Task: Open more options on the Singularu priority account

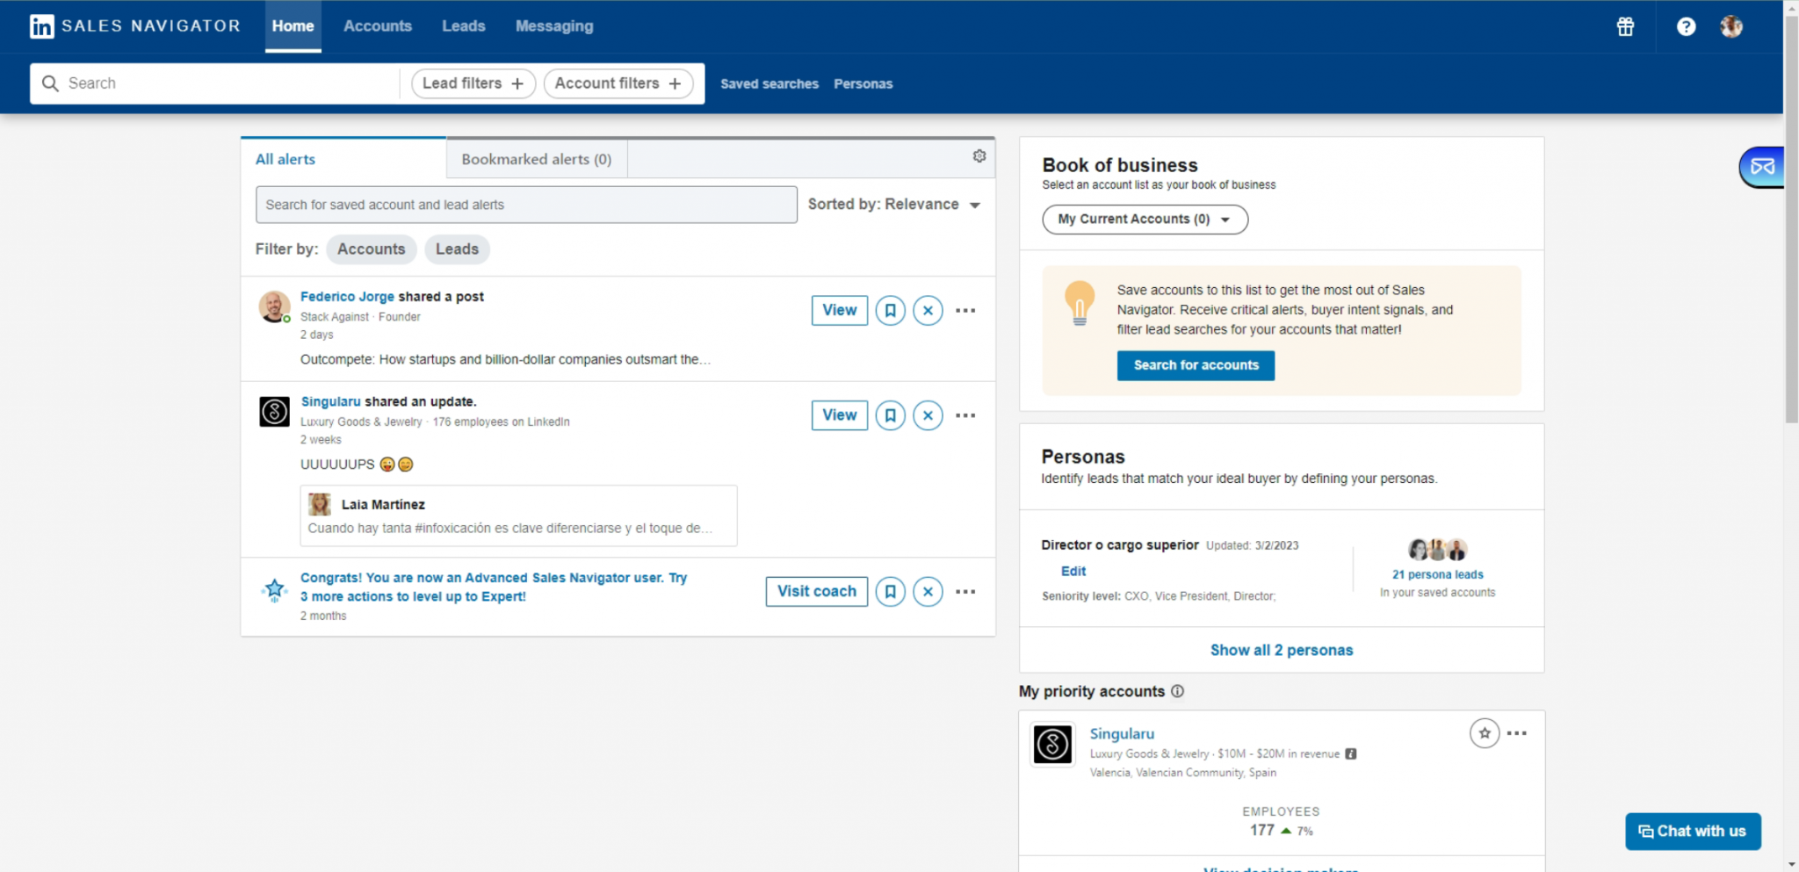Action: [1518, 733]
